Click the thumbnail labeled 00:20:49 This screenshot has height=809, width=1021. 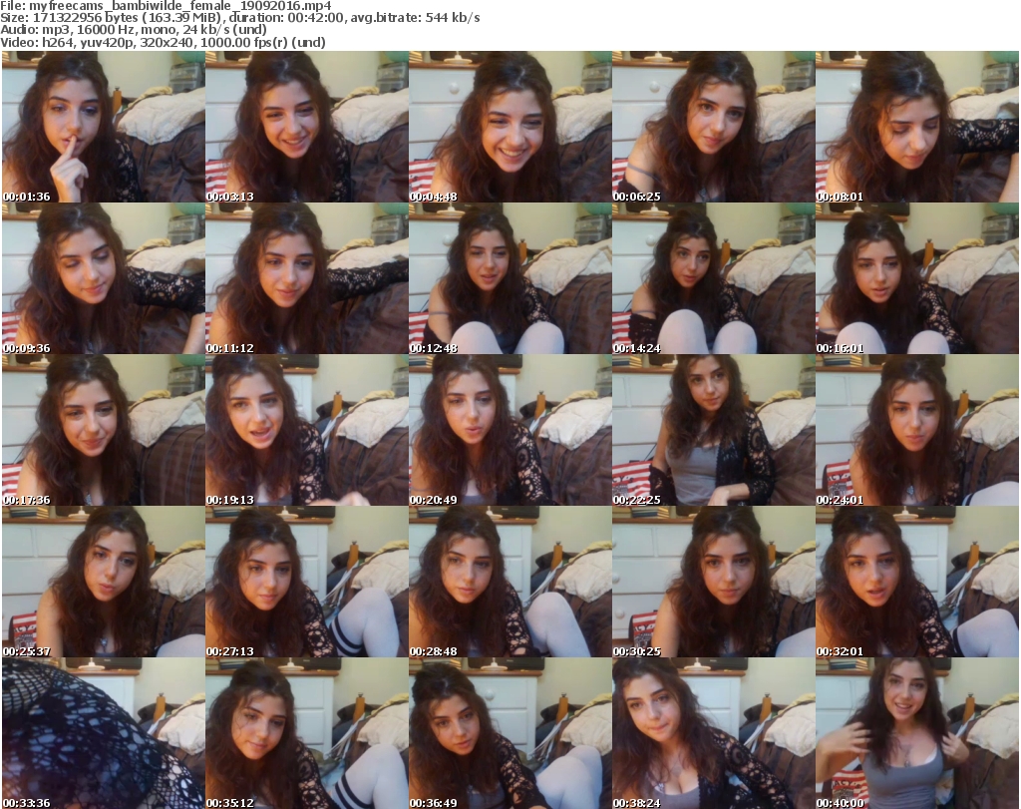pos(510,431)
